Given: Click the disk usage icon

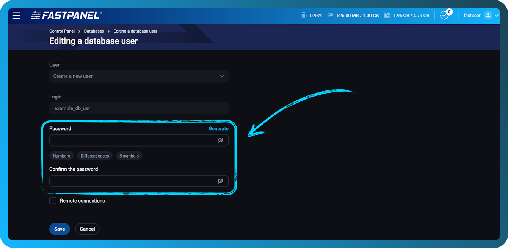Looking at the screenshot, I should point(387,15).
